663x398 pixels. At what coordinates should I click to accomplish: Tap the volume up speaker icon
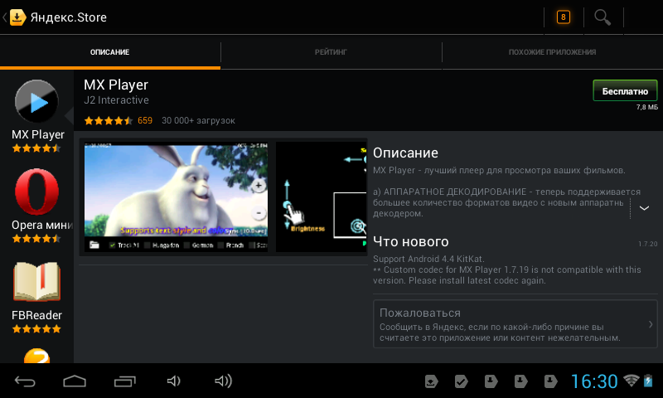[x=223, y=381]
